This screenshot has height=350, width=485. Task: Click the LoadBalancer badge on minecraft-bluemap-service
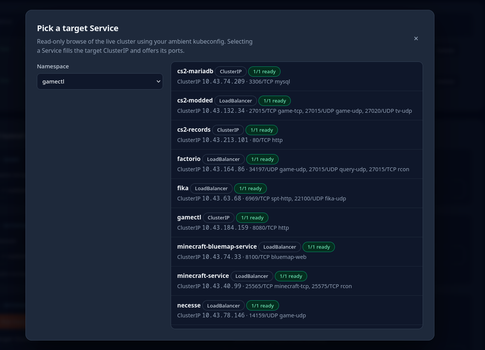(280, 247)
